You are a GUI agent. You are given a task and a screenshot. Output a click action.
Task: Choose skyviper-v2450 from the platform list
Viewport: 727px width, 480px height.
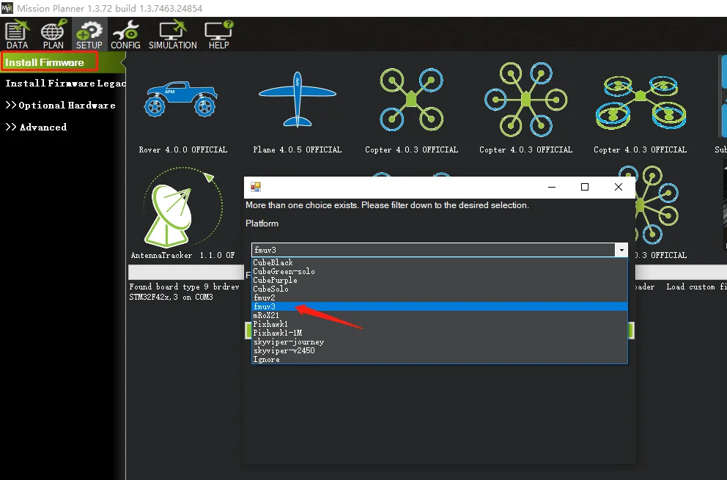point(440,350)
